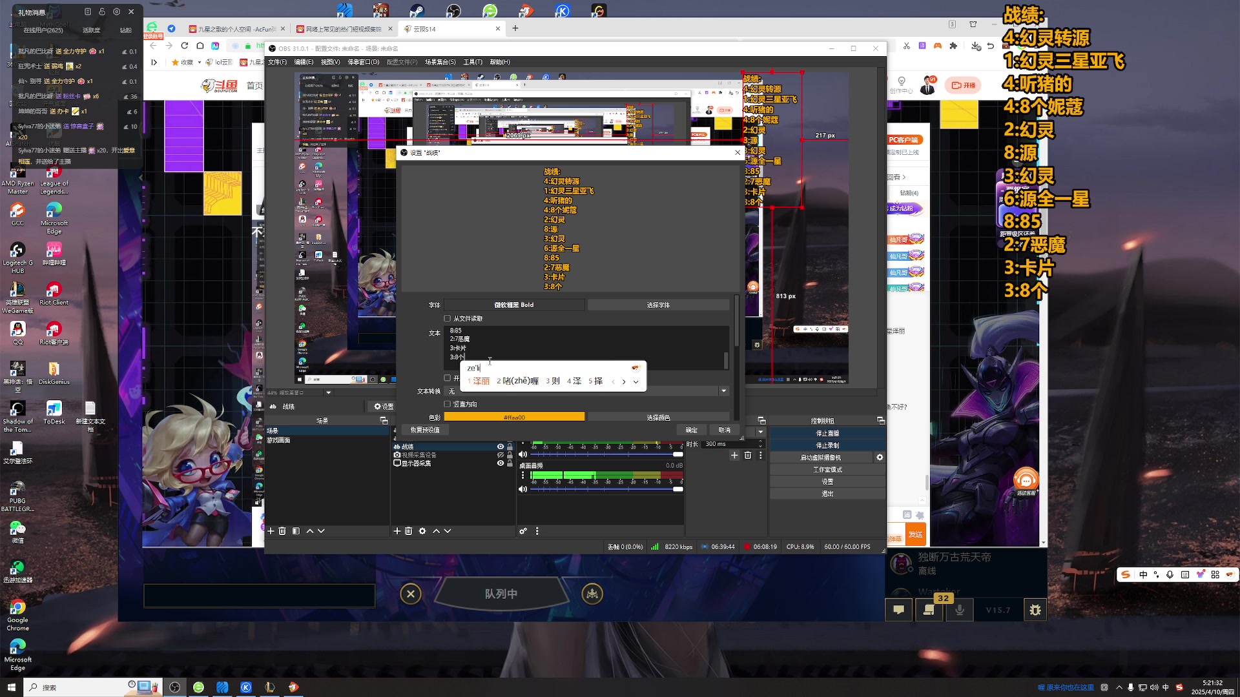Adjust transition duration 300 ms stepper

pyautogui.click(x=760, y=444)
